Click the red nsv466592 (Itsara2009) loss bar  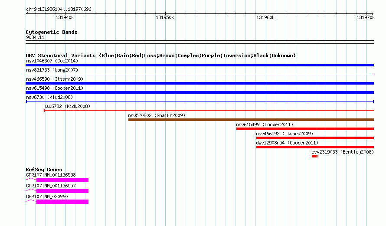point(315,138)
